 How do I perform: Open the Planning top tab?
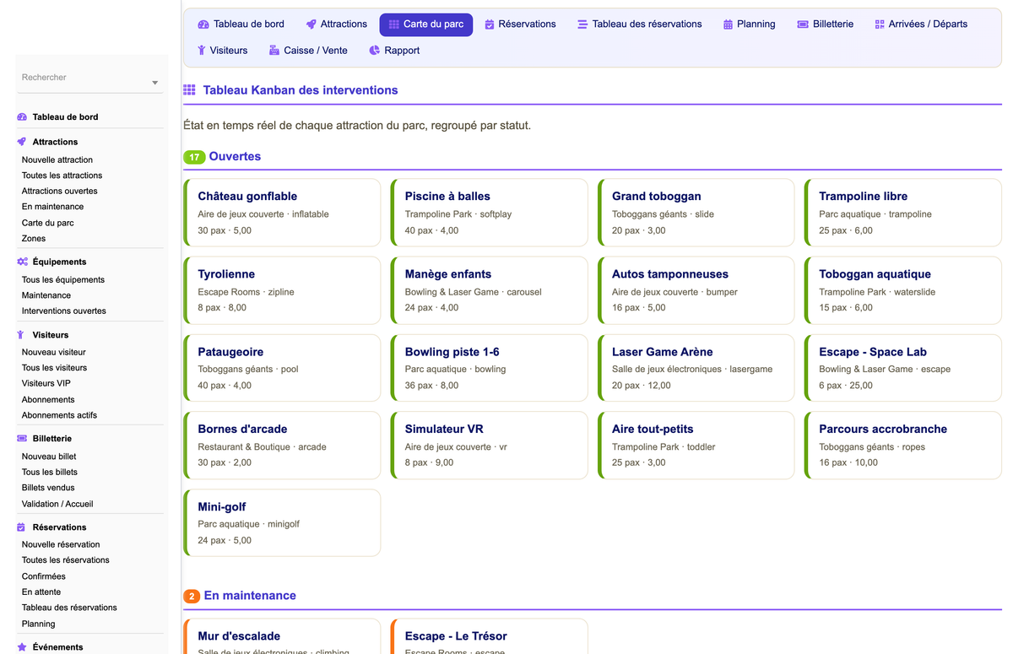(x=750, y=24)
